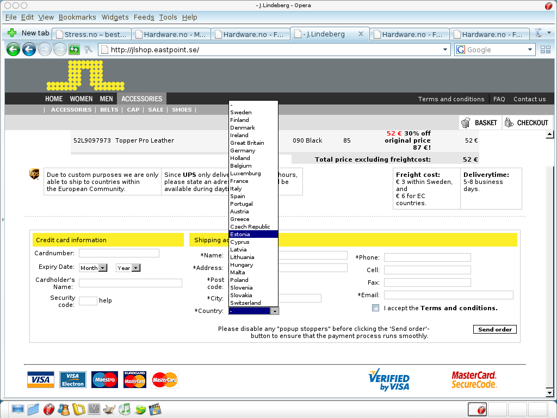The width and height of the screenshot is (557, 418).
Task: Open the expiry Month dropdown
Action: point(93,268)
